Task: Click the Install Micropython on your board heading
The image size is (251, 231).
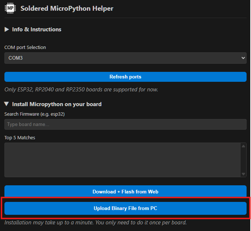Action: click(x=57, y=104)
